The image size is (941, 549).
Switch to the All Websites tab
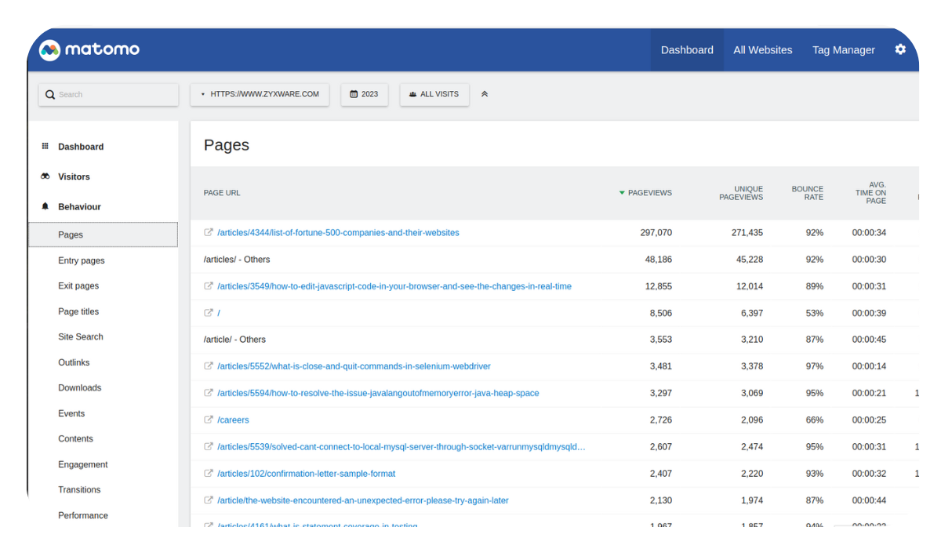pyautogui.click(x=762, y=50)
